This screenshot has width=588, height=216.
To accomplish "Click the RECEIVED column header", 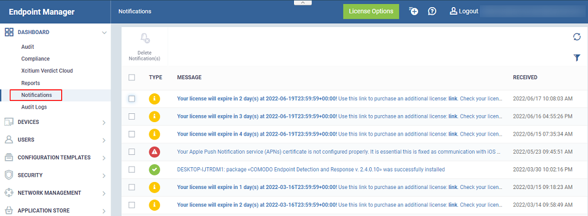I will tap(525, 77).
